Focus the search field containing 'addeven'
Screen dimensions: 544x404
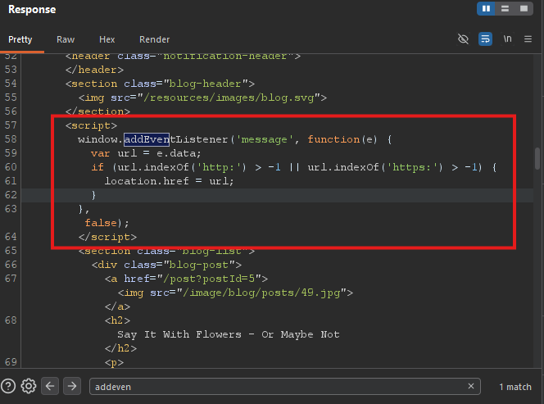[284, 386]
